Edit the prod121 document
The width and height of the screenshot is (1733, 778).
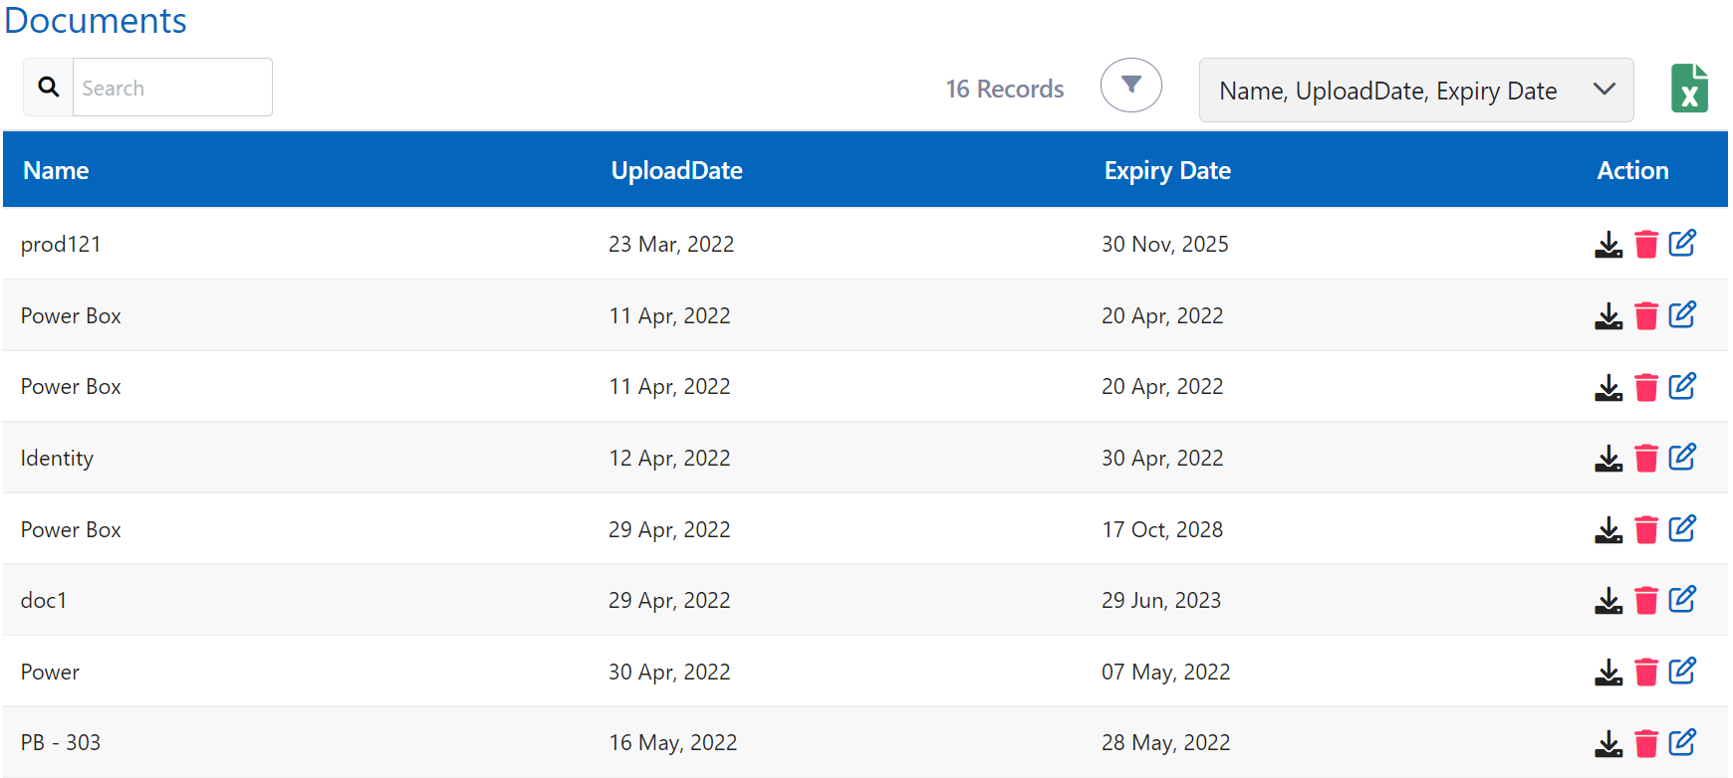coord(1682,244)
